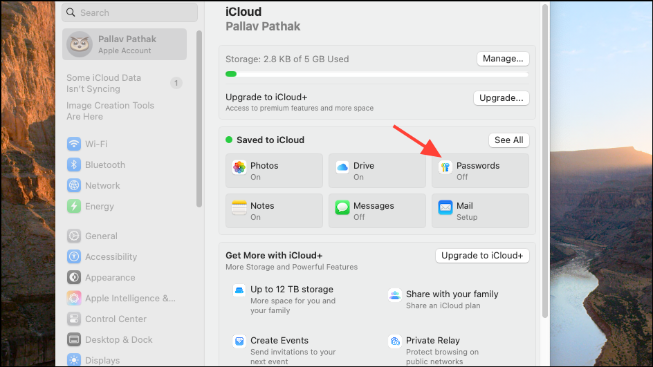Viewport: 653px width, 367px height.
Task: Click the Displays icon in sidebar
Action: click(74, 360)
